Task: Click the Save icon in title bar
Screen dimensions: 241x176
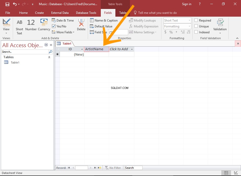Action: click(7, 4)
